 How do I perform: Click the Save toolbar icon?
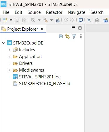(17, 20)
